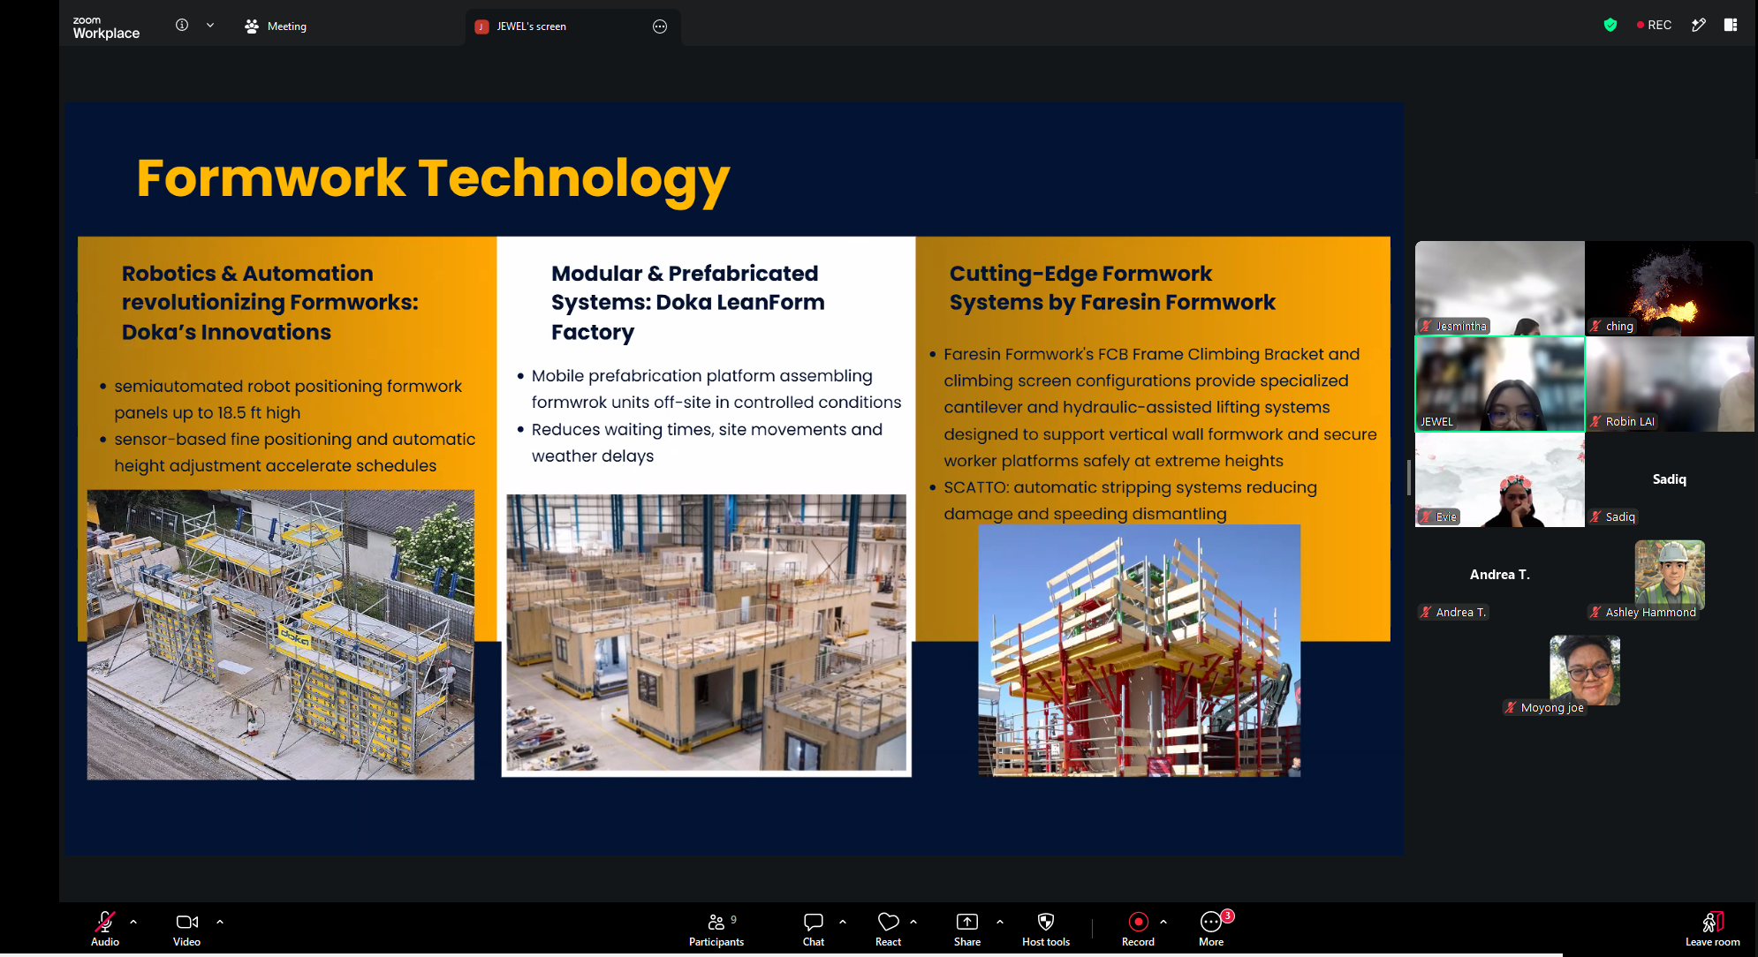Click the REC recording indicator
The height and width of the screenshot is (957, 1758).
[1654, 26]
